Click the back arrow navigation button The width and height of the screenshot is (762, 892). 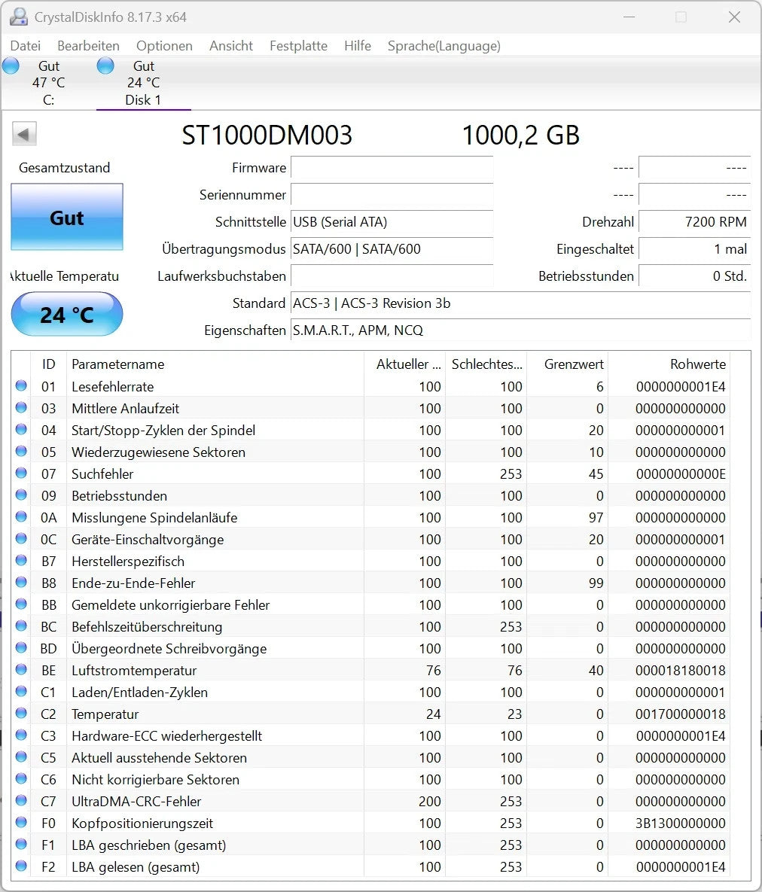click(x=23, y=133)
